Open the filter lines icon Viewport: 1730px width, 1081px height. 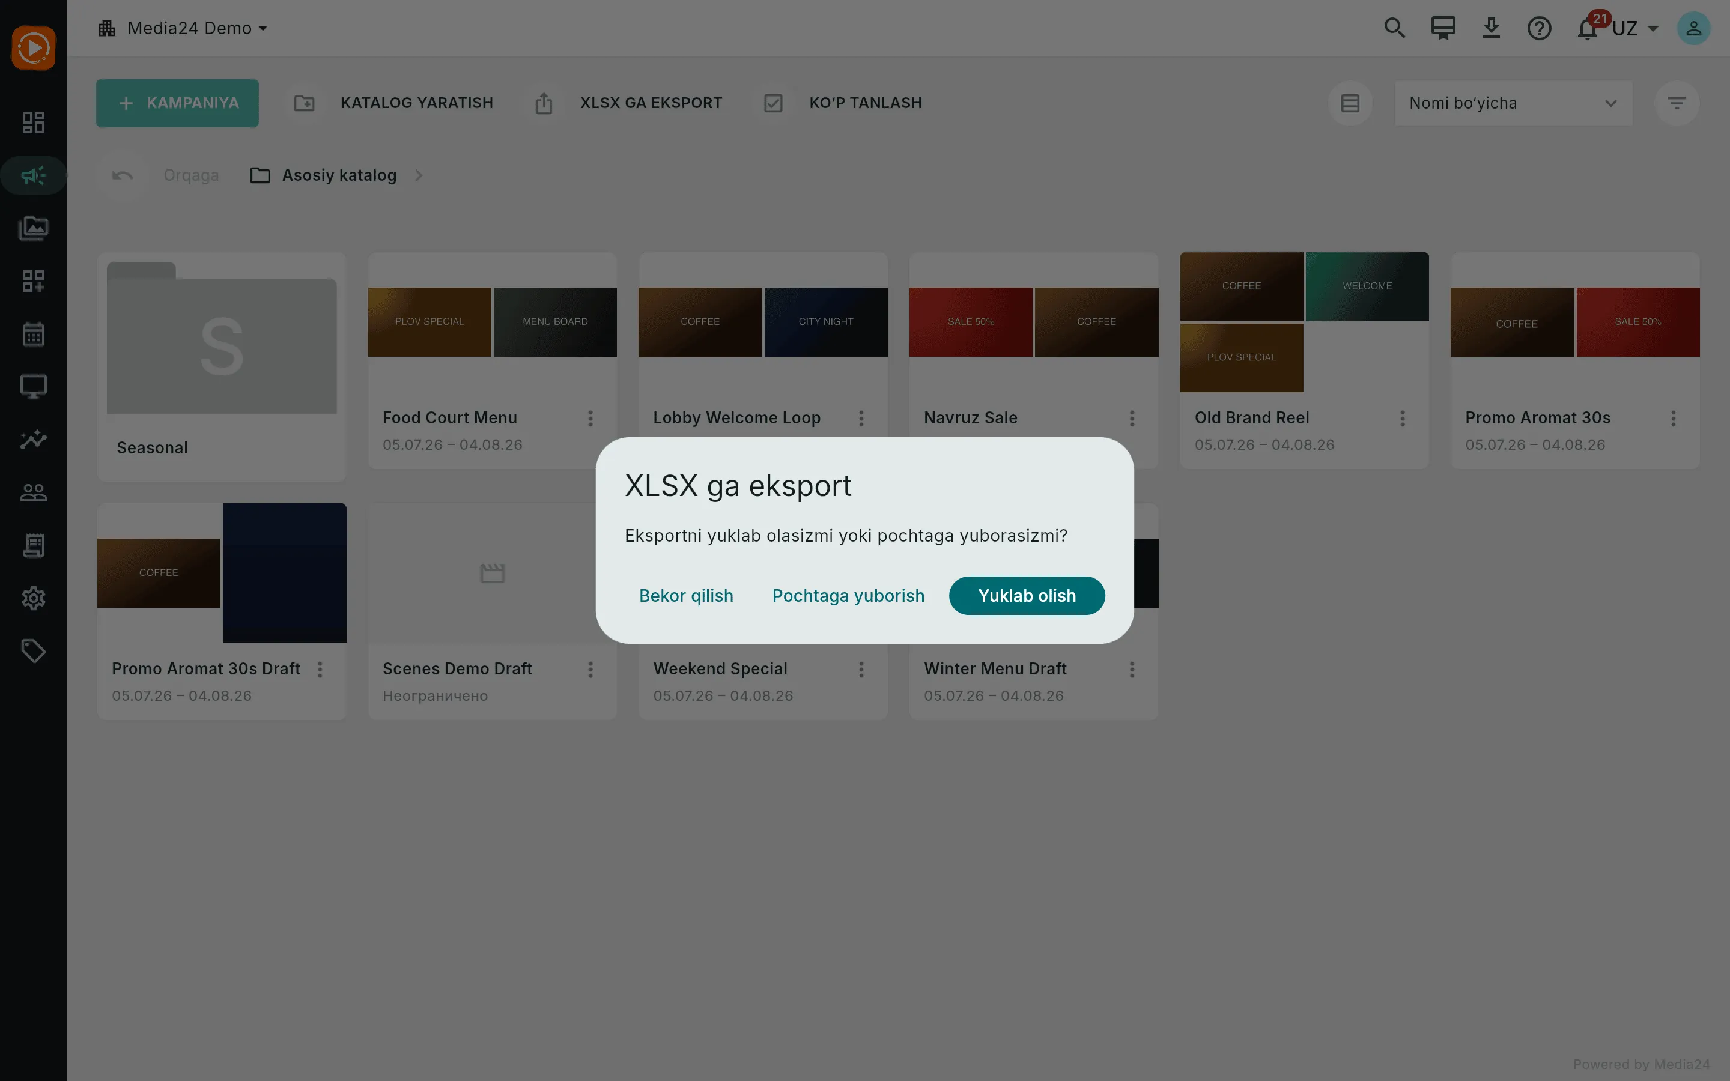pyautogui.click(x=1677, y=103)
